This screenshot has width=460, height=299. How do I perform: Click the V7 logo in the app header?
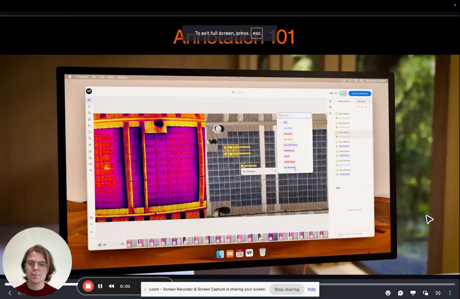[89, 91]
